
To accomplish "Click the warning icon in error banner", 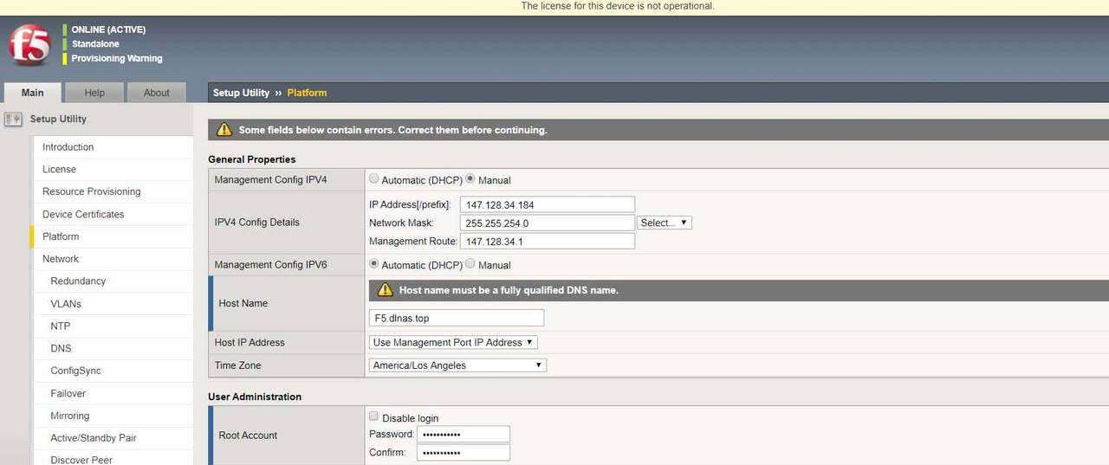I will (224, 130).
